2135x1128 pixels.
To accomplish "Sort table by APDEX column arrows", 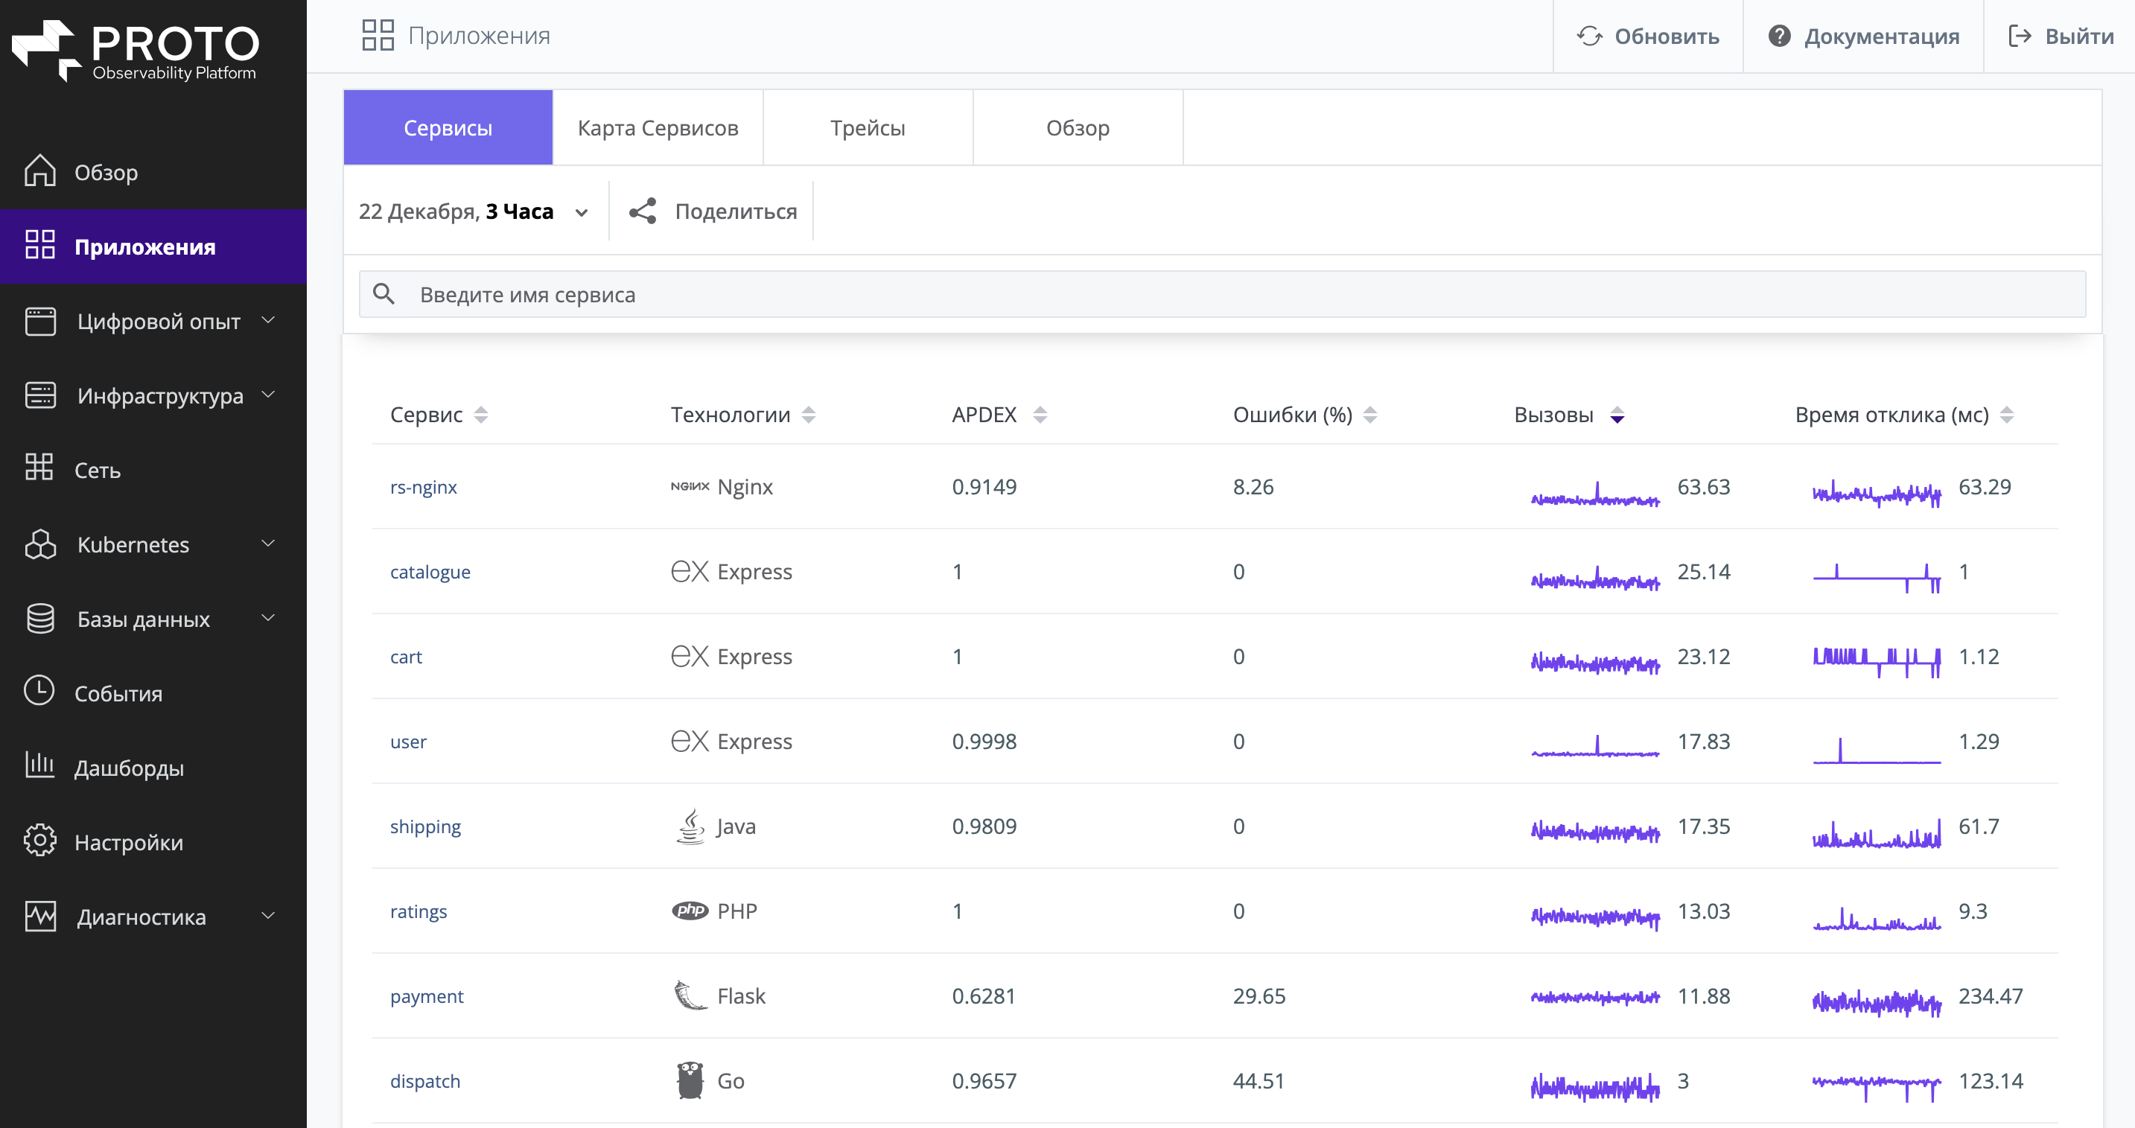I will click(1040, 415).
